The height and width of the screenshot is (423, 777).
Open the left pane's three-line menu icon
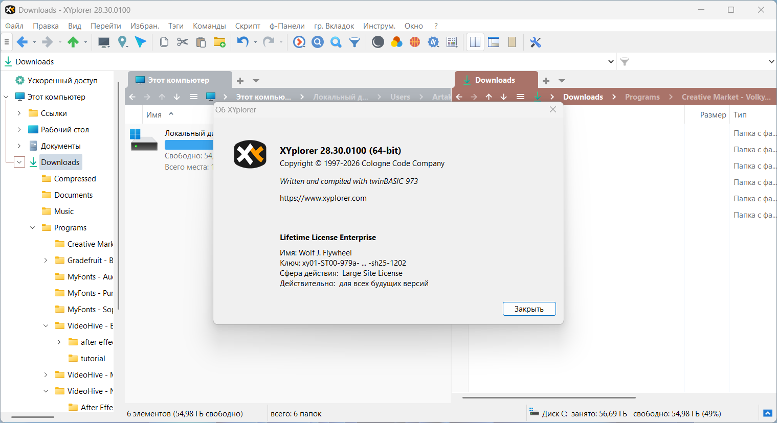[193, 97]
